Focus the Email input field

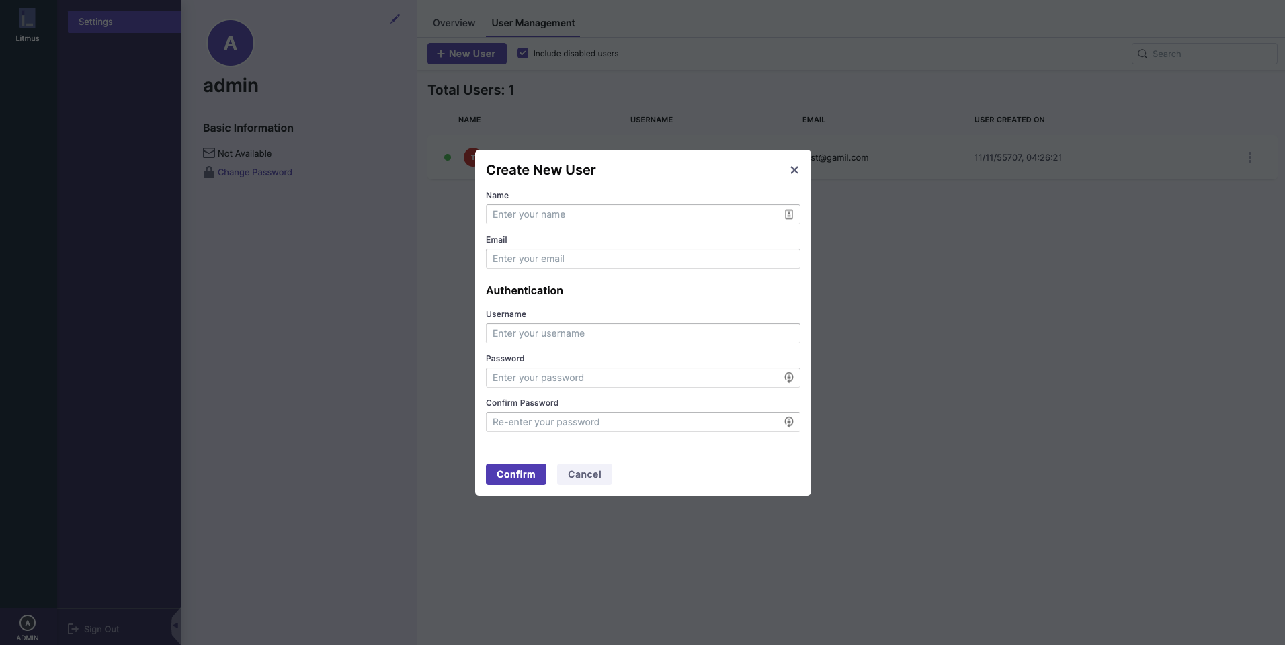642,259
